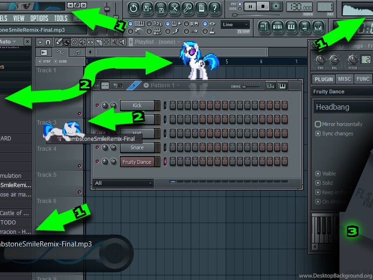Click the question mark help icon

click(214, 8)
